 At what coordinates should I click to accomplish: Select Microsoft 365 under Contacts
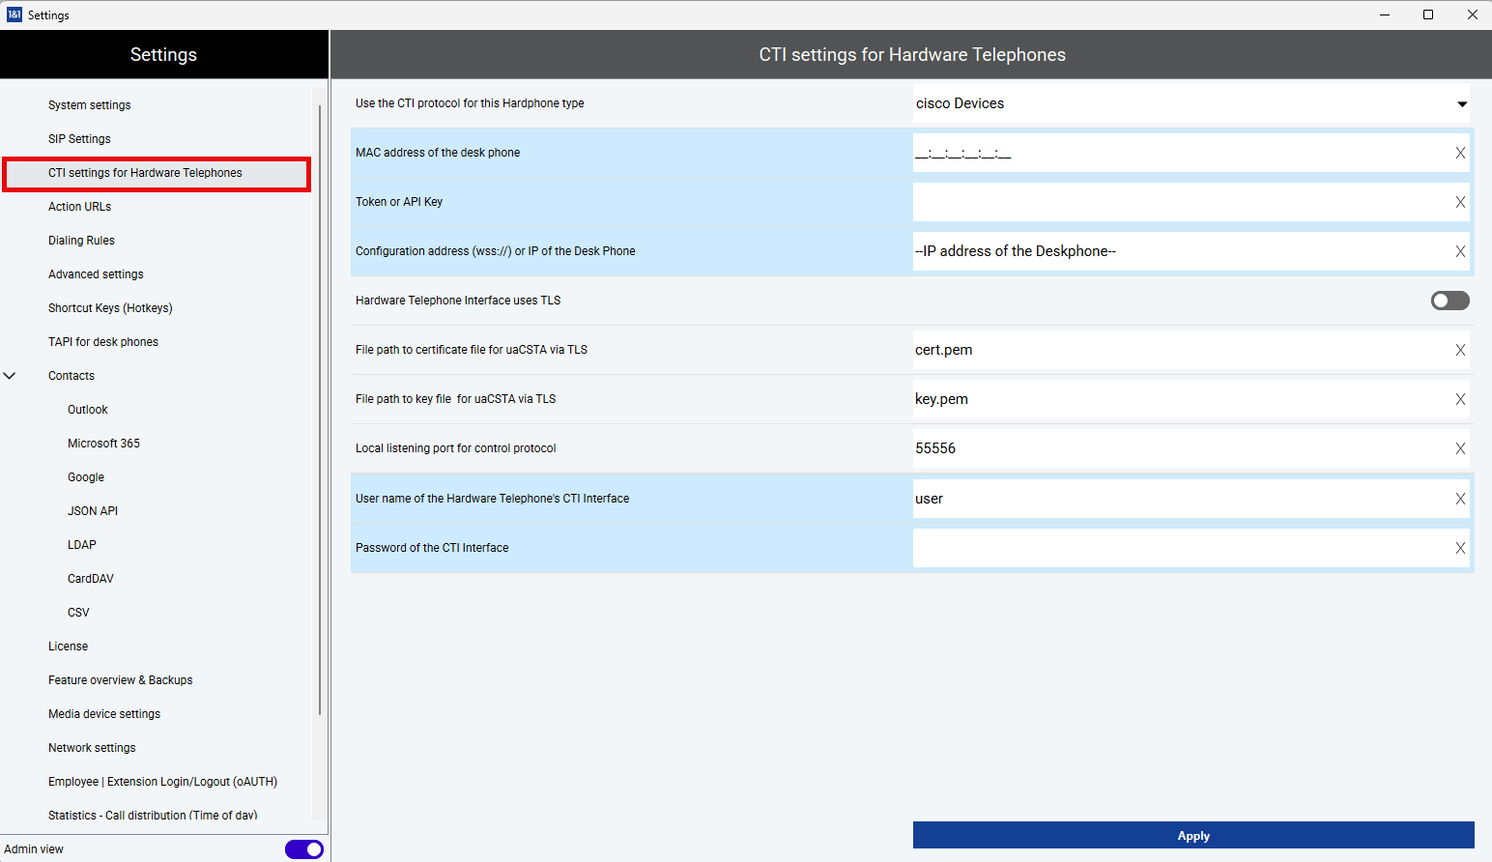pyautogui.click(x=103, y=444)
